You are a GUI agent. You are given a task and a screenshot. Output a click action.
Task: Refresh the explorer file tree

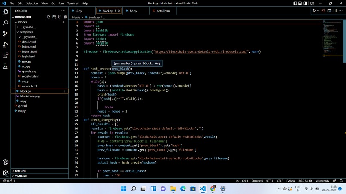tap(60, 17)
